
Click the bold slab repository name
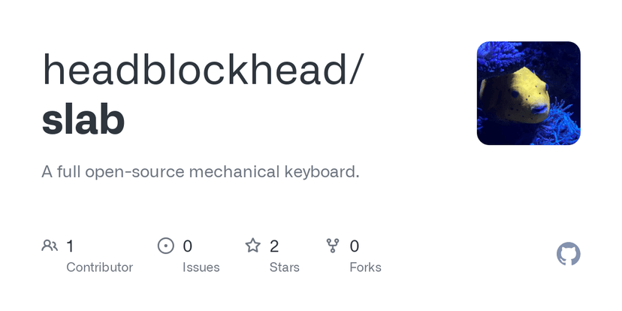tap(83, 119)
